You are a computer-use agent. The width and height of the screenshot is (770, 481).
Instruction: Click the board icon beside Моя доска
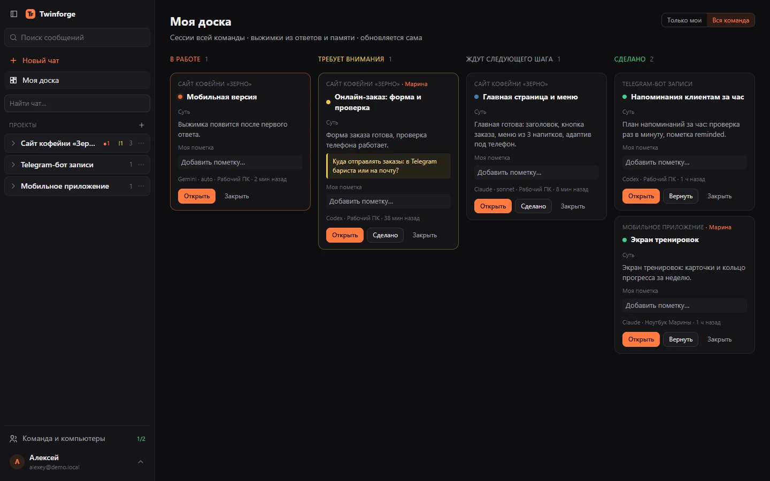pos(13,80)
